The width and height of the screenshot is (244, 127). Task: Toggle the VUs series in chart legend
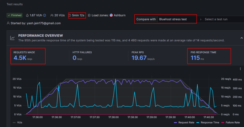tap(17, 122)
